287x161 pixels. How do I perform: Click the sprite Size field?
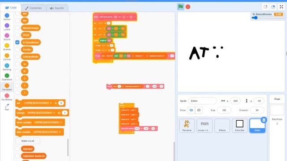(224, 110)
